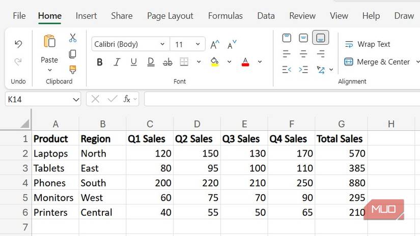
Task: Open the Review tab
Action: click(x=302, y=16)
